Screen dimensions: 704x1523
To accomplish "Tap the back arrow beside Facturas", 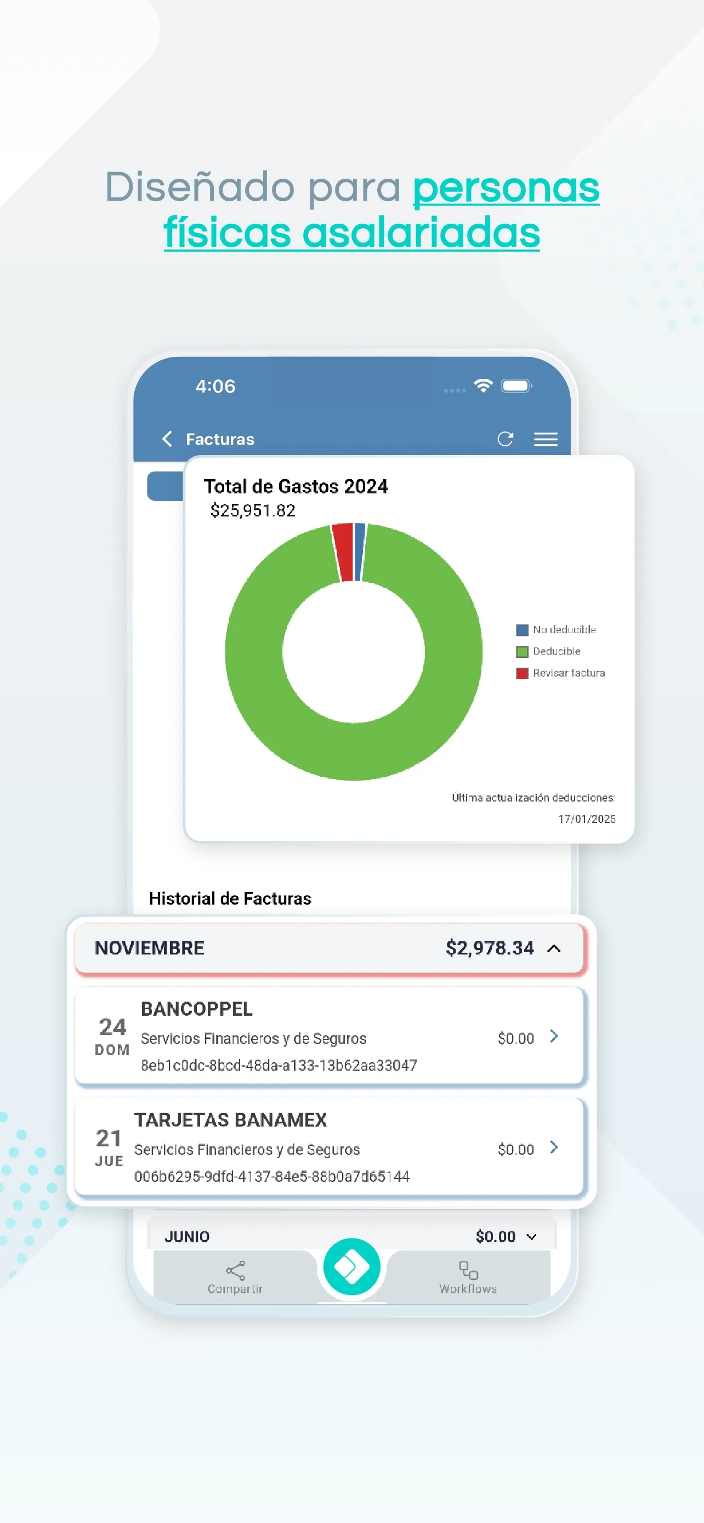I will pyautogui.click(x=167, y=439).
